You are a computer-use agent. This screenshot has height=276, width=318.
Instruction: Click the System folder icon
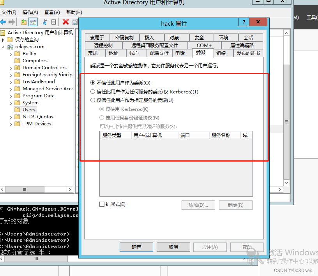(18, 103)
